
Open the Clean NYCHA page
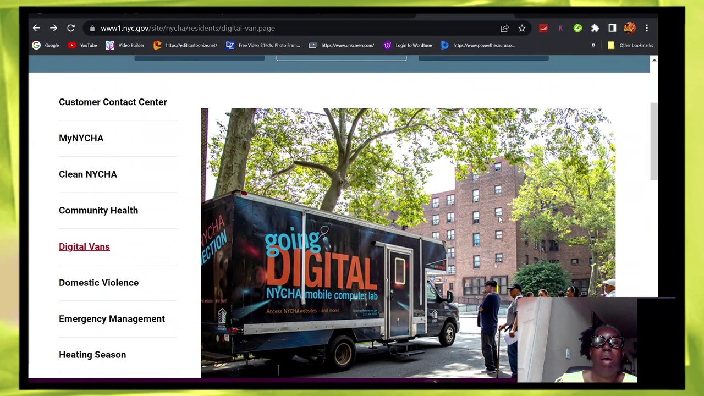coord(88,174)
